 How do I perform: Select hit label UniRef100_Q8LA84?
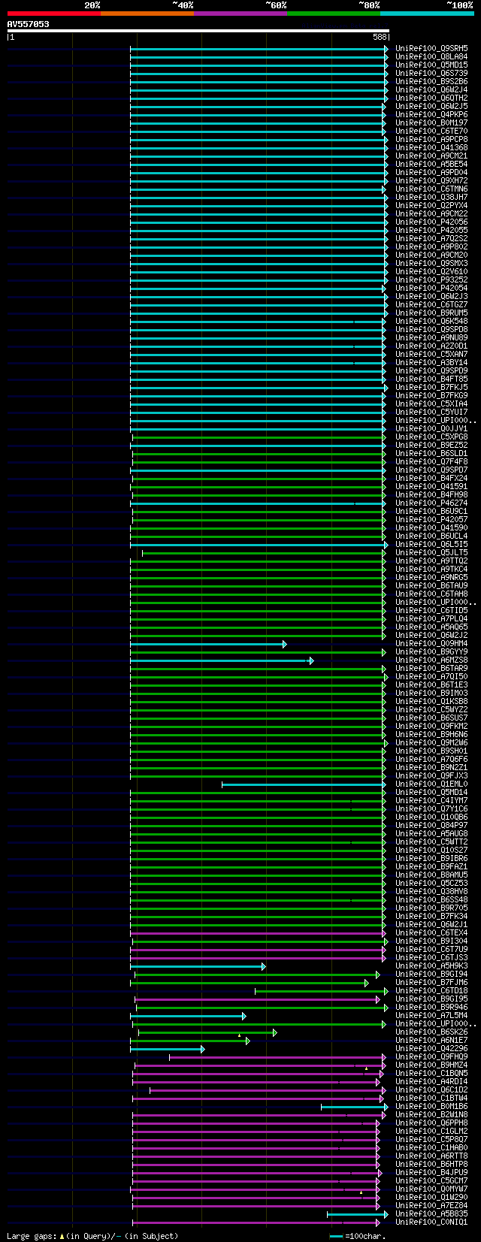431,56
